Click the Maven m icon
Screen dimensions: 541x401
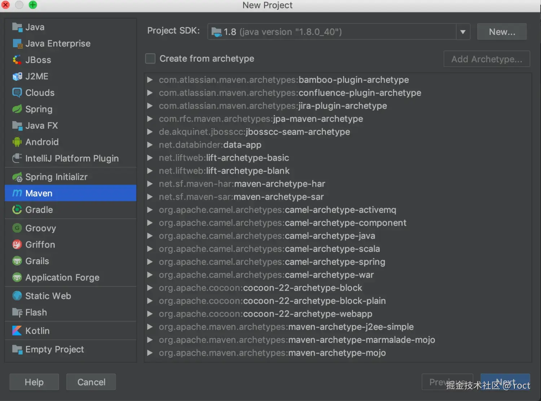coord(17,193)
